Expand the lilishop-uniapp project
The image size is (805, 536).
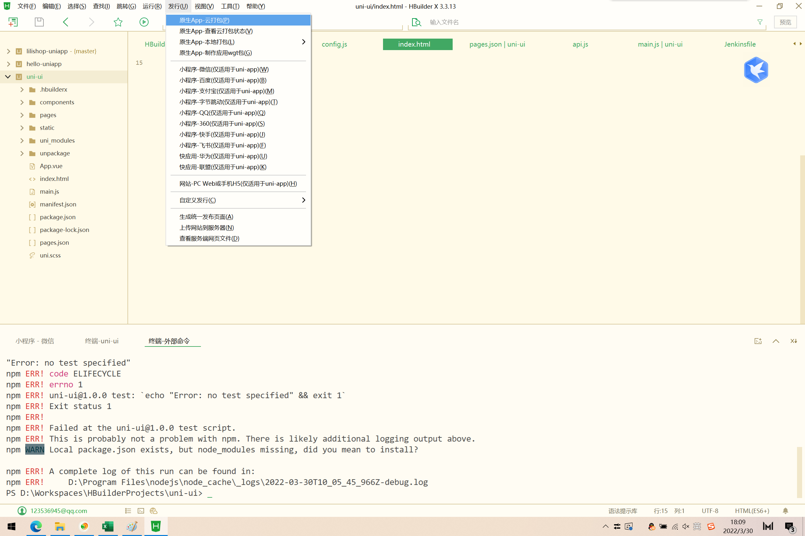click(x=9, y=51)
